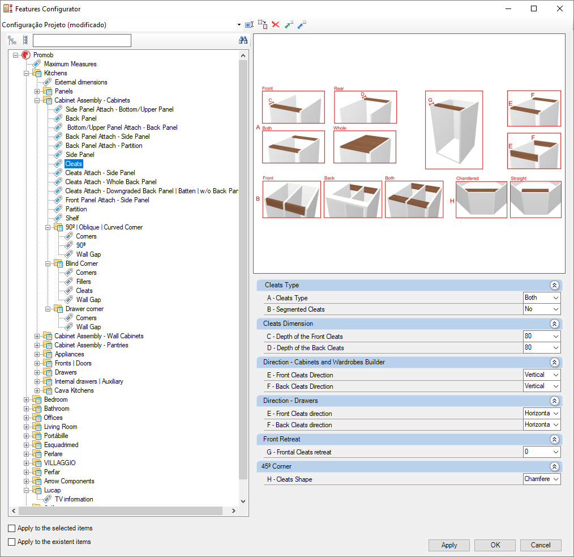Open the configuration selector dropdown arrow
Image resolution: width=574 pixels, height=557 pixels.
tap(239, 25)
